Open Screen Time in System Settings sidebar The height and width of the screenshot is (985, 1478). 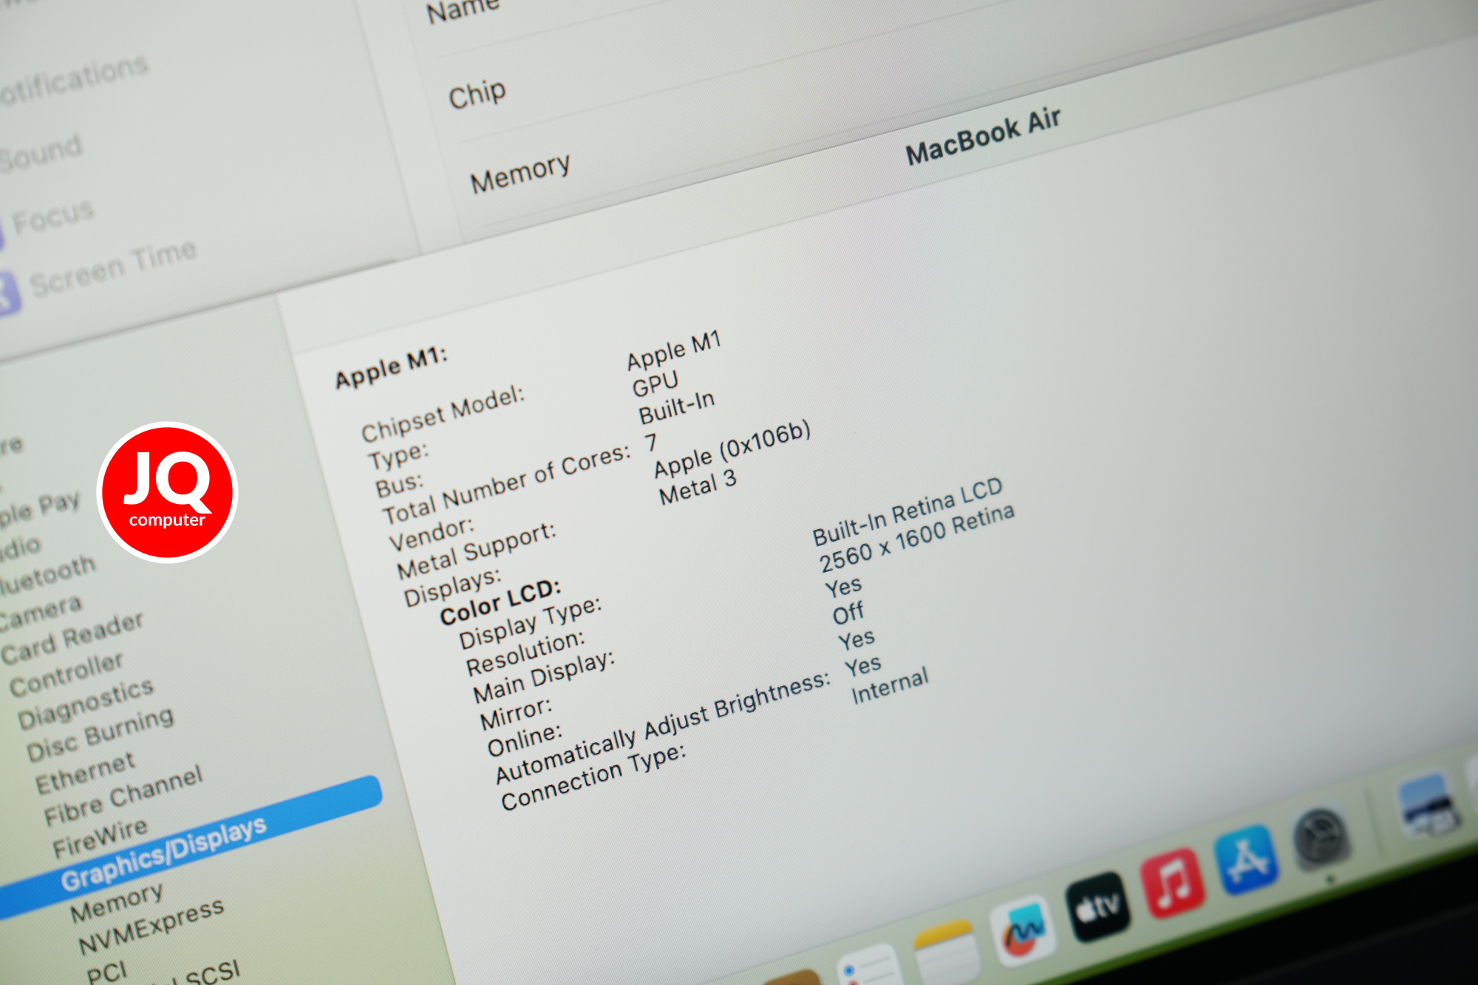(113, 269)
